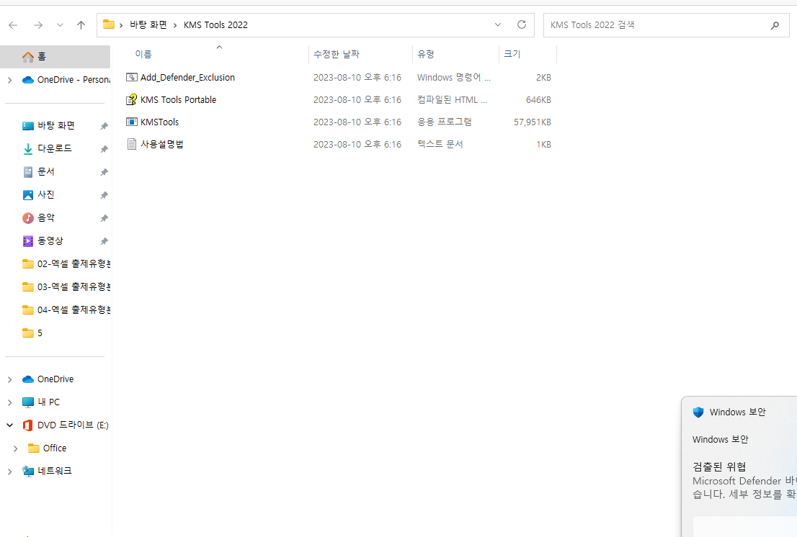Select the Add_Defender_Exclusion file icon
This screenshot has width=797, height=537.
click(132, 77)
